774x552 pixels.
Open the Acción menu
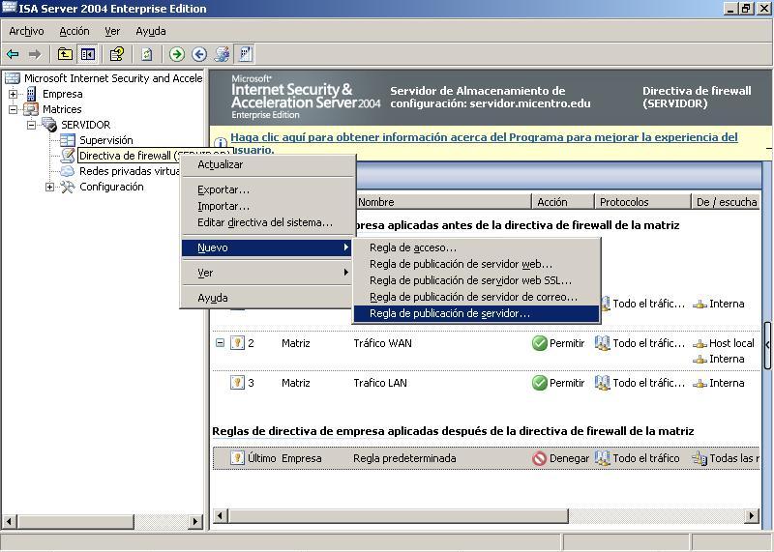coord(74,31)
